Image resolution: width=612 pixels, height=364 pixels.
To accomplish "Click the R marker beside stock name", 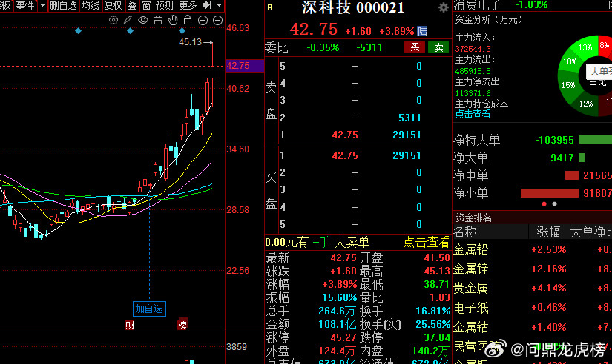I will [x=270, y=7].
